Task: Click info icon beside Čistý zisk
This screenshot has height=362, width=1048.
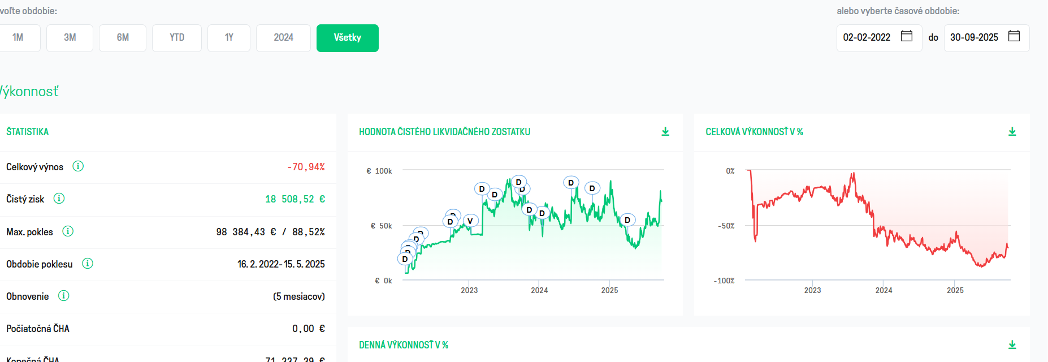Action: tap(59, 199)
